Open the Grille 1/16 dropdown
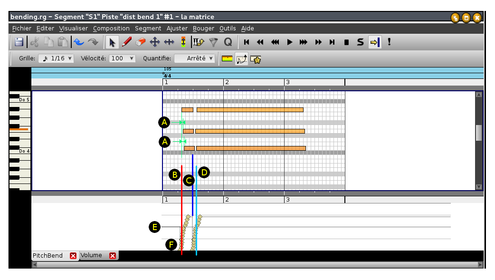Screen dimensions: 495x280 (x=56, y=58)
